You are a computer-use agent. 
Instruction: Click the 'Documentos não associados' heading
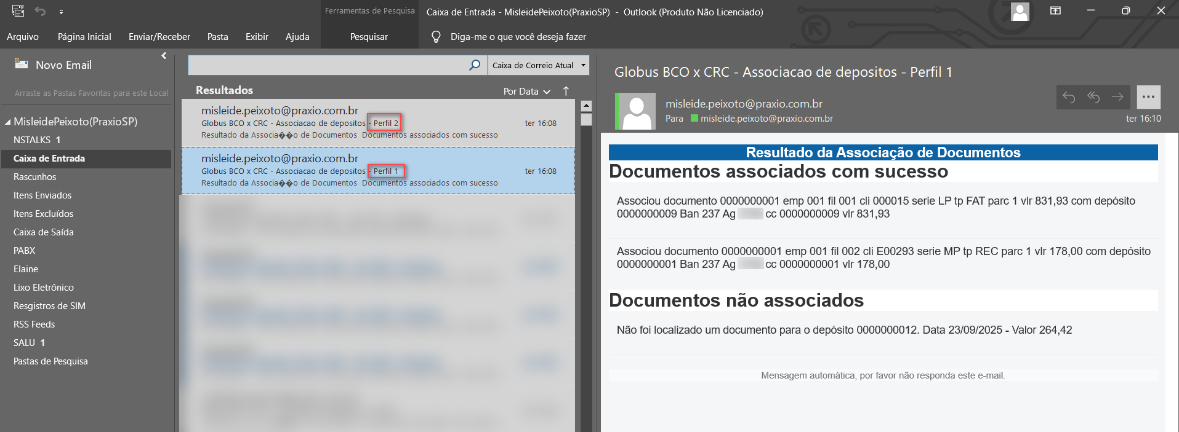point(736,300)
